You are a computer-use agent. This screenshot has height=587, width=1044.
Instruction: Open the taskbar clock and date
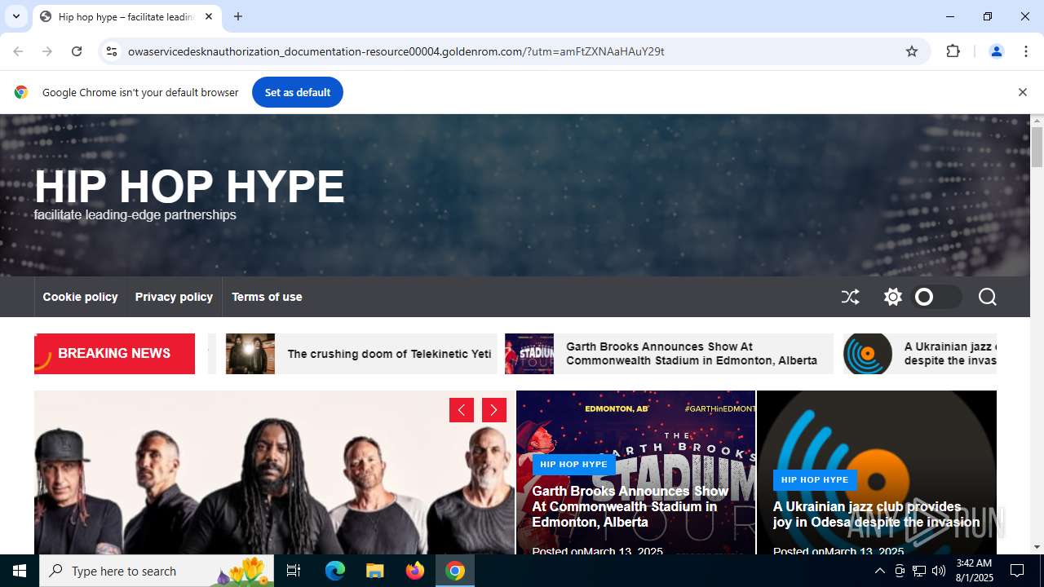[974, 571]
